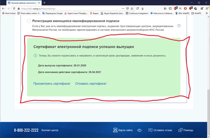
Task: Click help question mark icon beside registration option
Action: pos(179,26)
